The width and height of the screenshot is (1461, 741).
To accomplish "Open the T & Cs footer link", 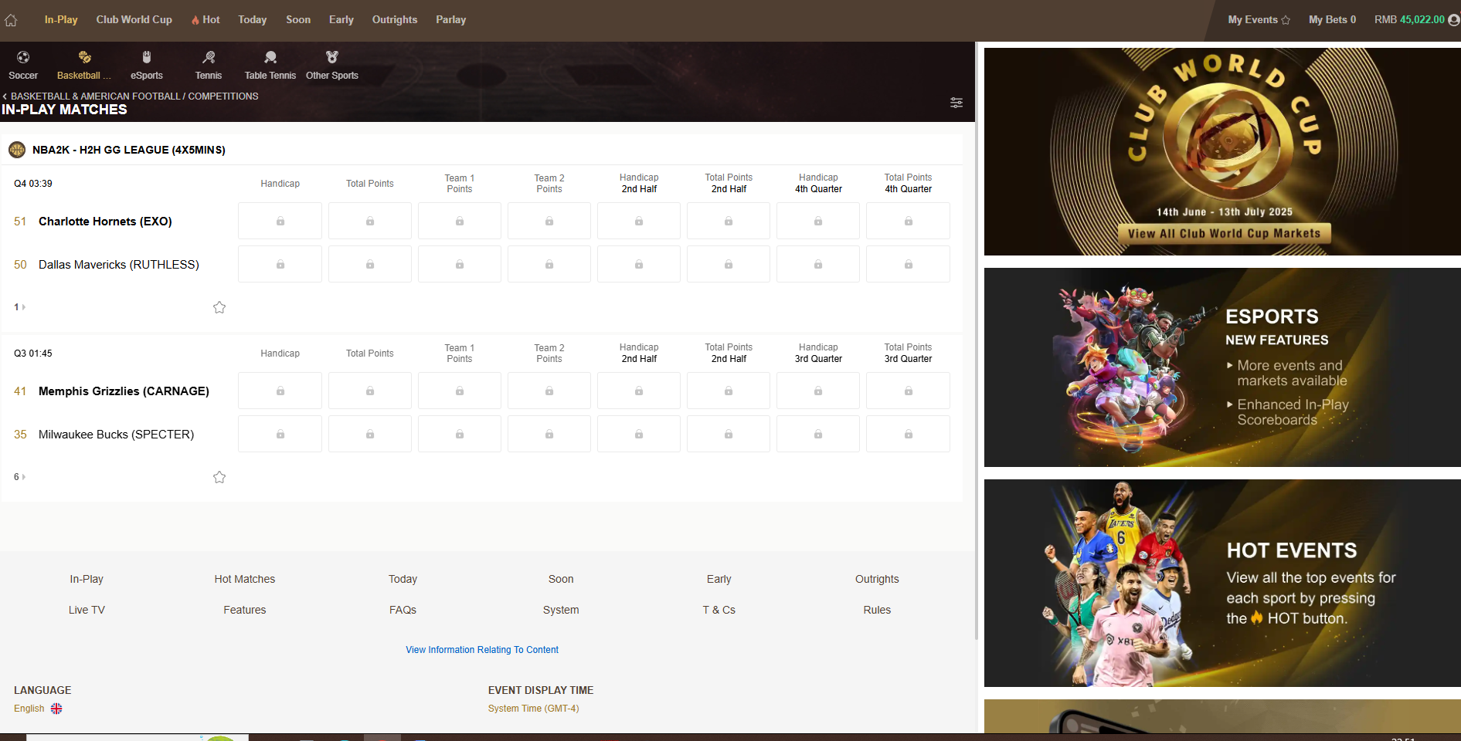I will tap(719, 610).
